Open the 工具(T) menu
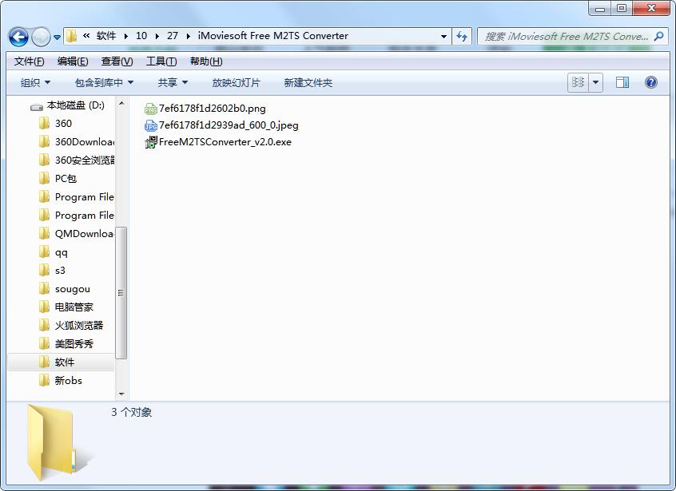 (x=161, y=61)
